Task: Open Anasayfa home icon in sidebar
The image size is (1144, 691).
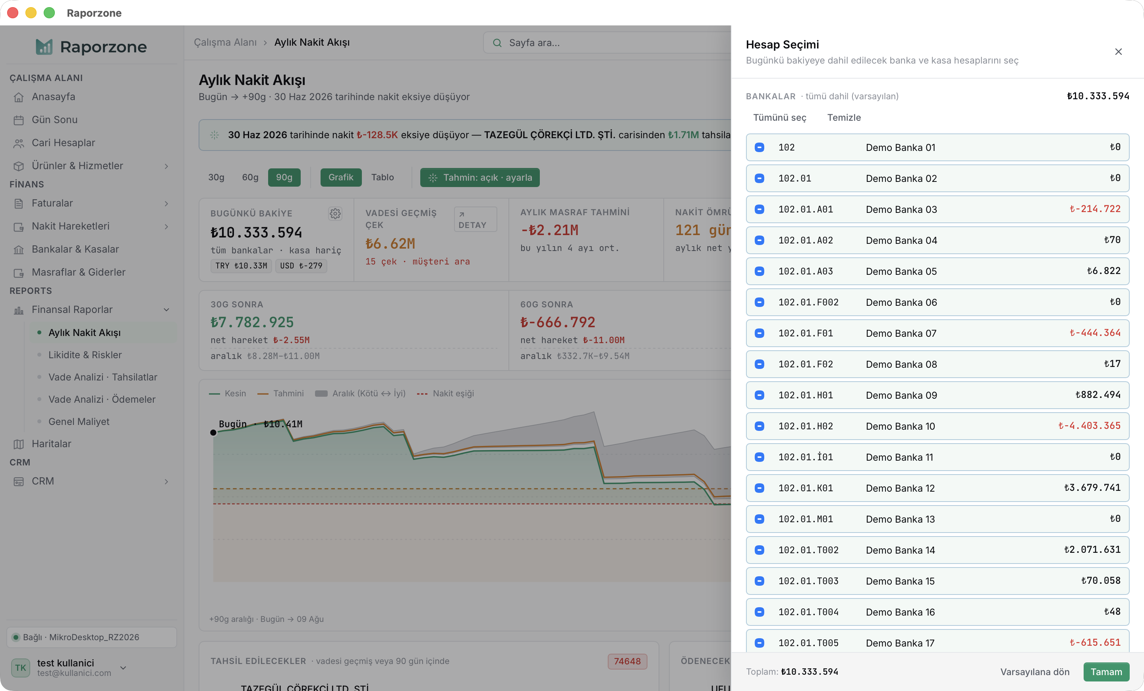Action: click(19, 97)
